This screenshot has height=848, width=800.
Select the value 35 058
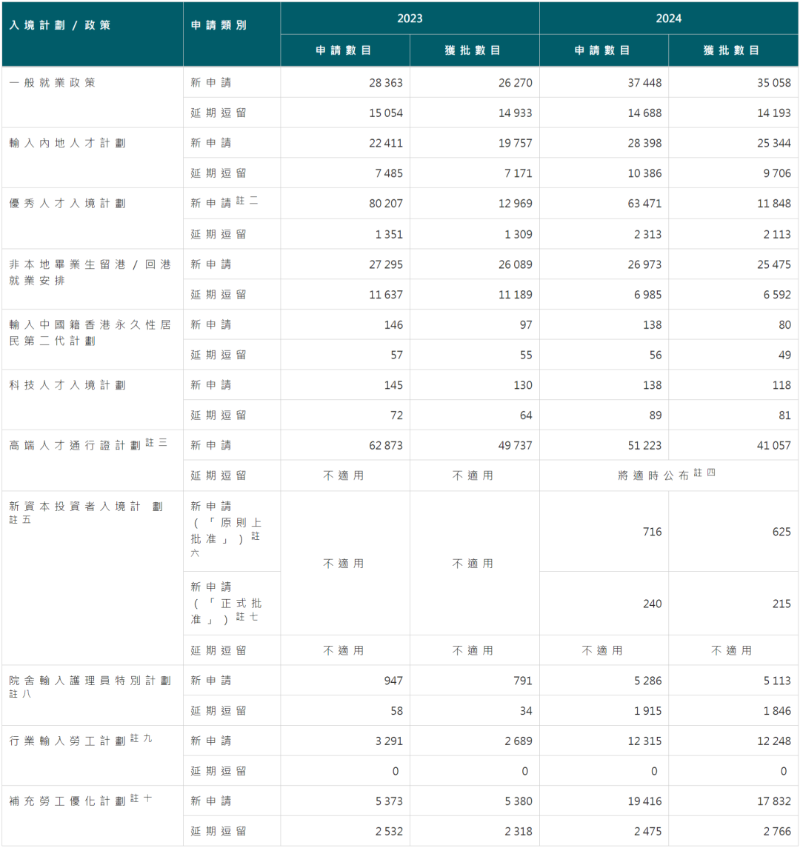pyautogui.click(x=773, y=83)
